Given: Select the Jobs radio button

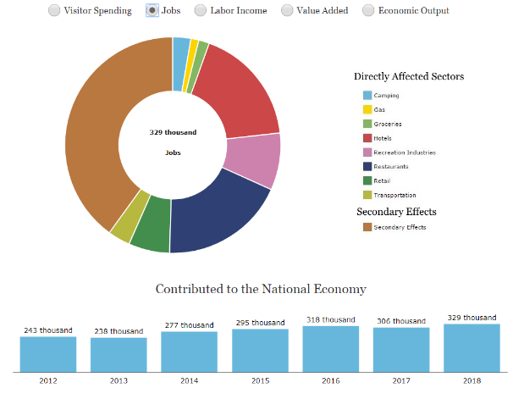Looking at the screenshot, I should (x=152, y=10).
